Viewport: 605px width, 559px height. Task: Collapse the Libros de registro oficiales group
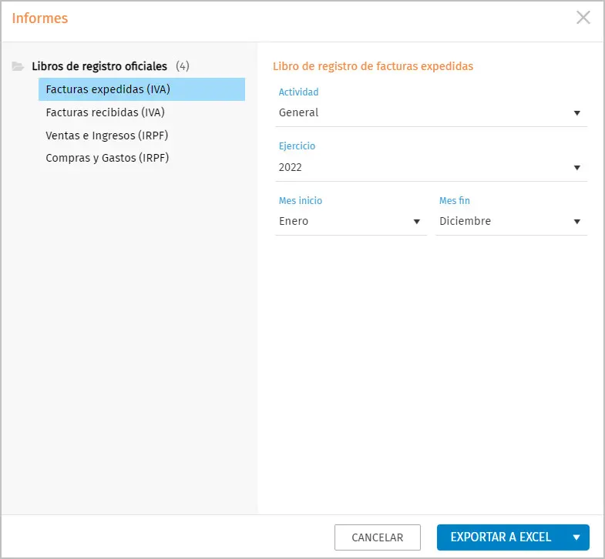[99, 66]
